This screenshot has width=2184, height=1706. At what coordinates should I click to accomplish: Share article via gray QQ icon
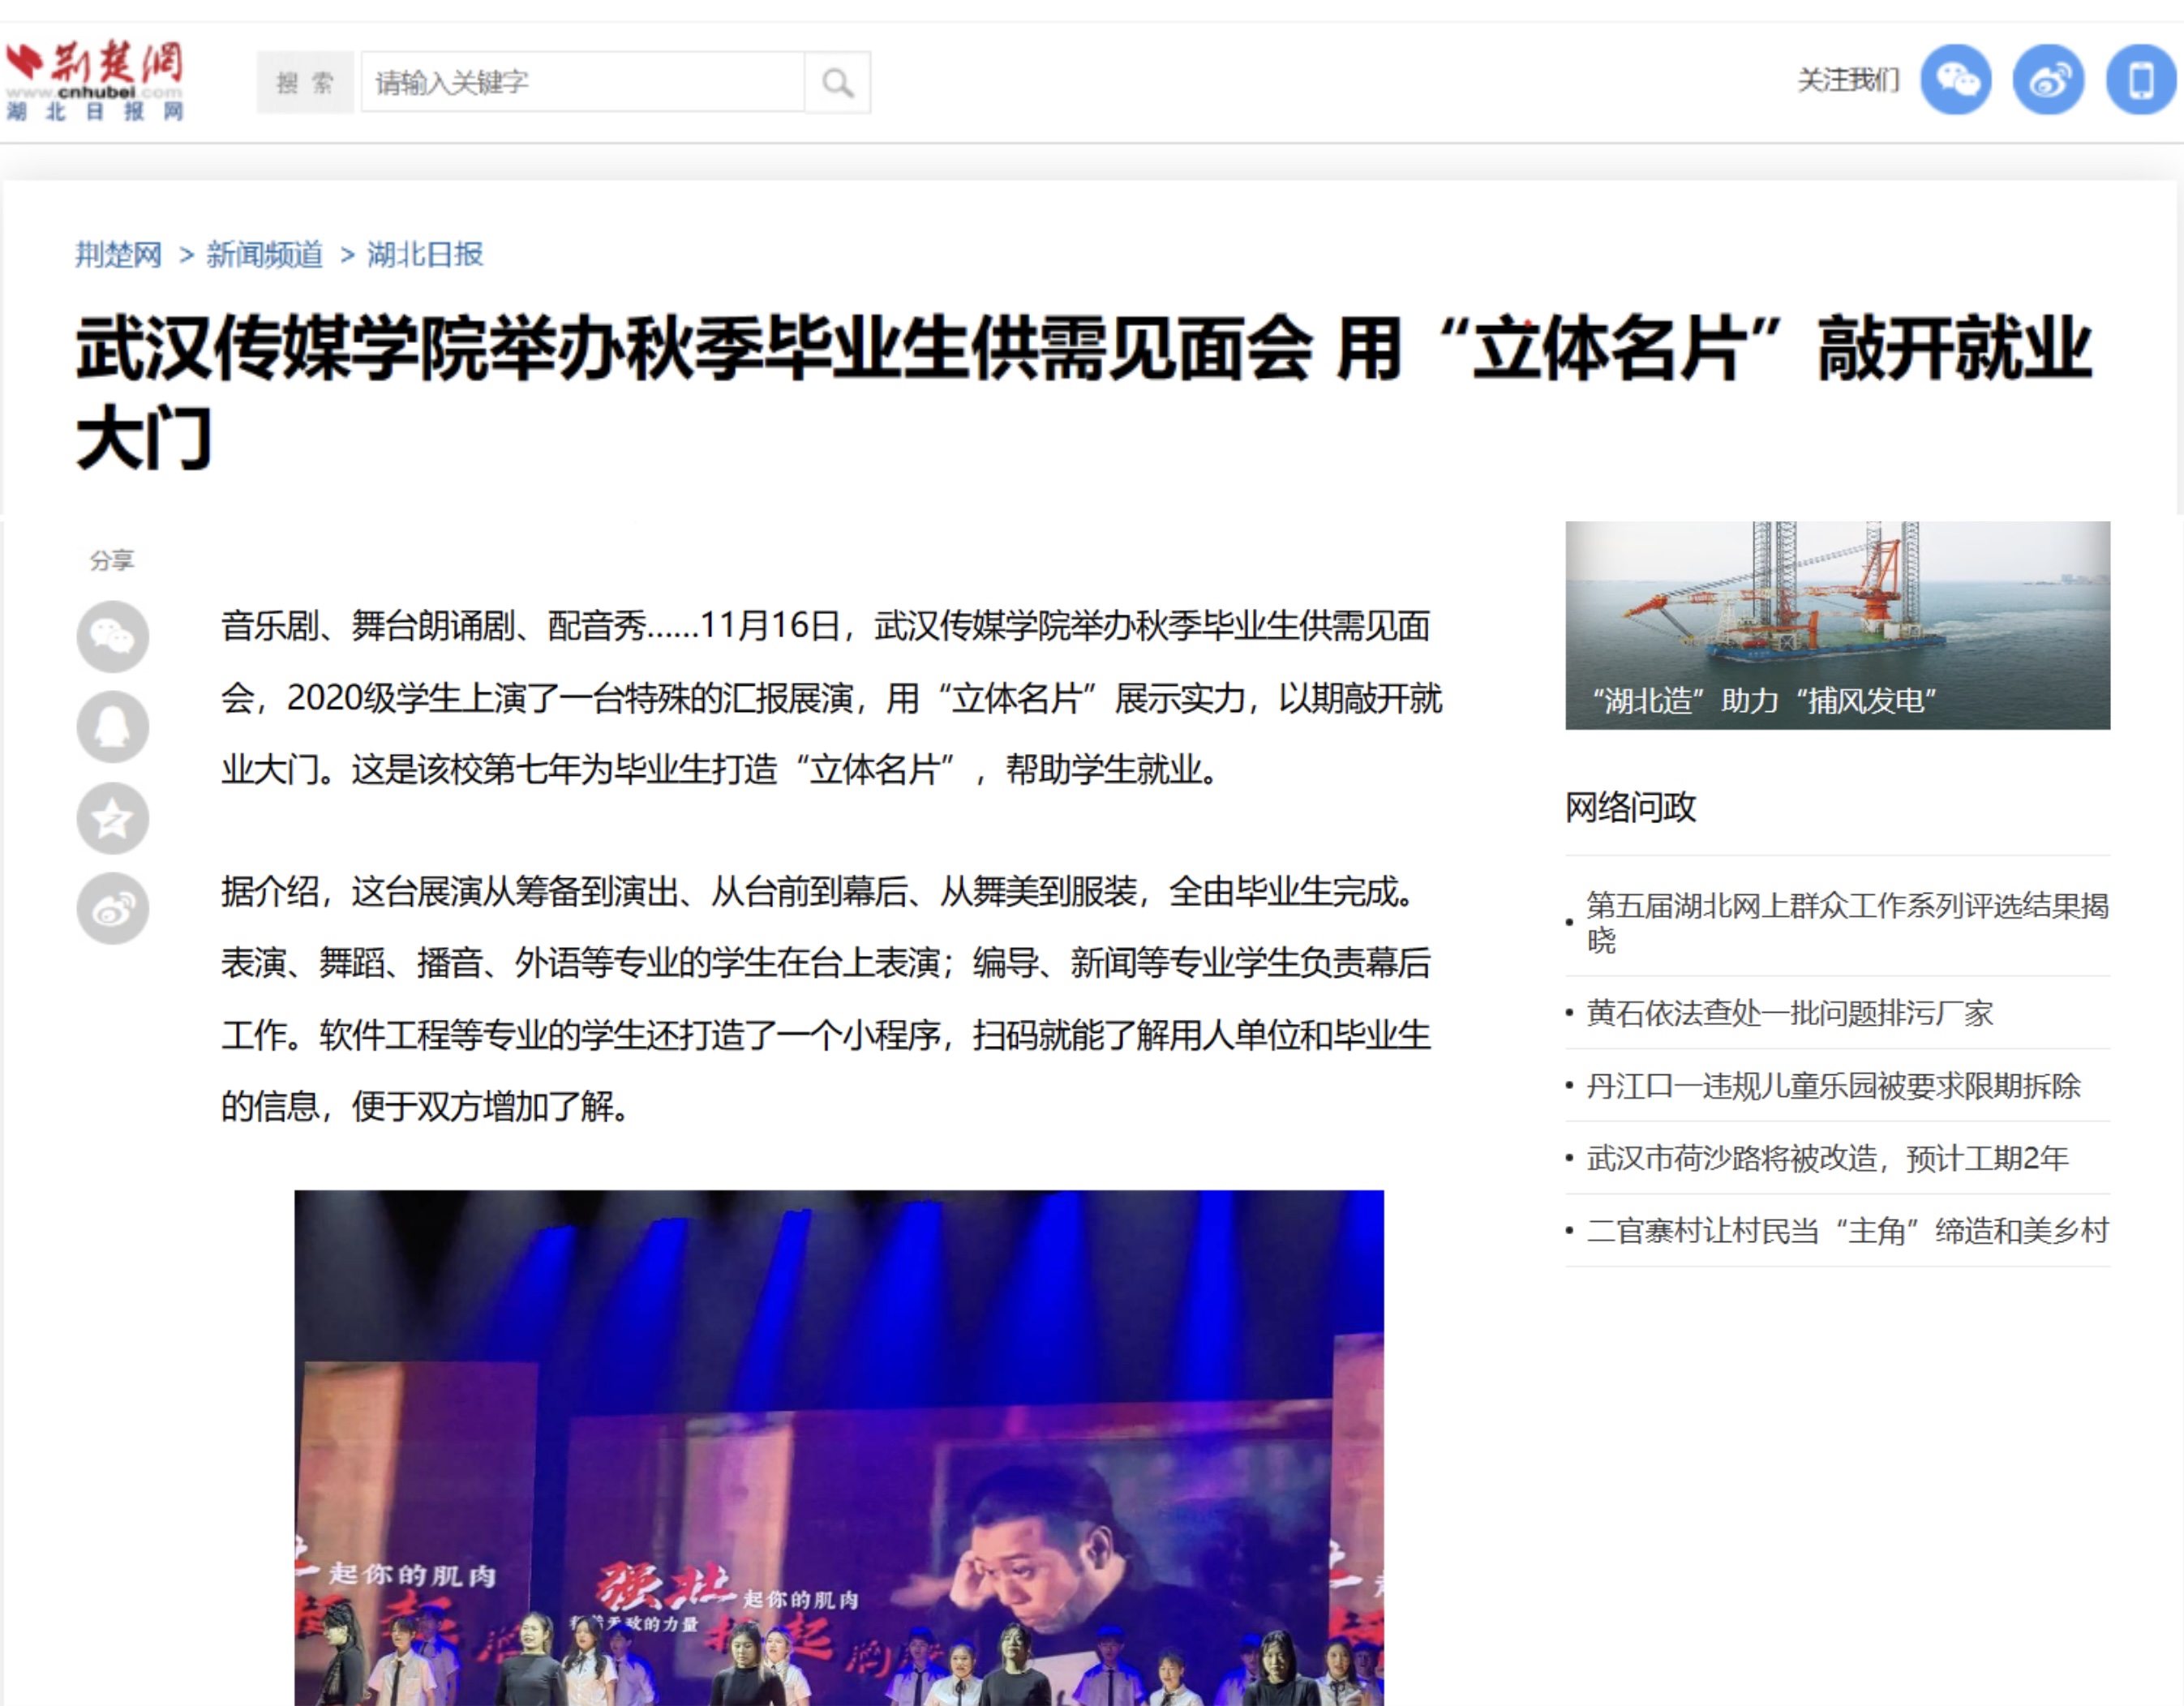113,727
